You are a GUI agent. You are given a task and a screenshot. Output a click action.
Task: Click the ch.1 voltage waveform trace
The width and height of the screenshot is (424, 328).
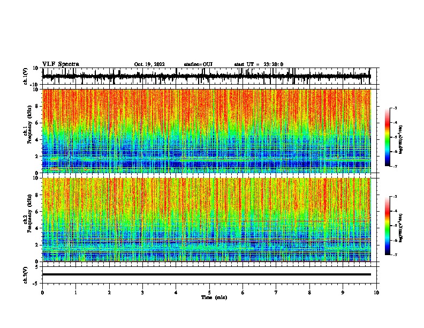206,76
